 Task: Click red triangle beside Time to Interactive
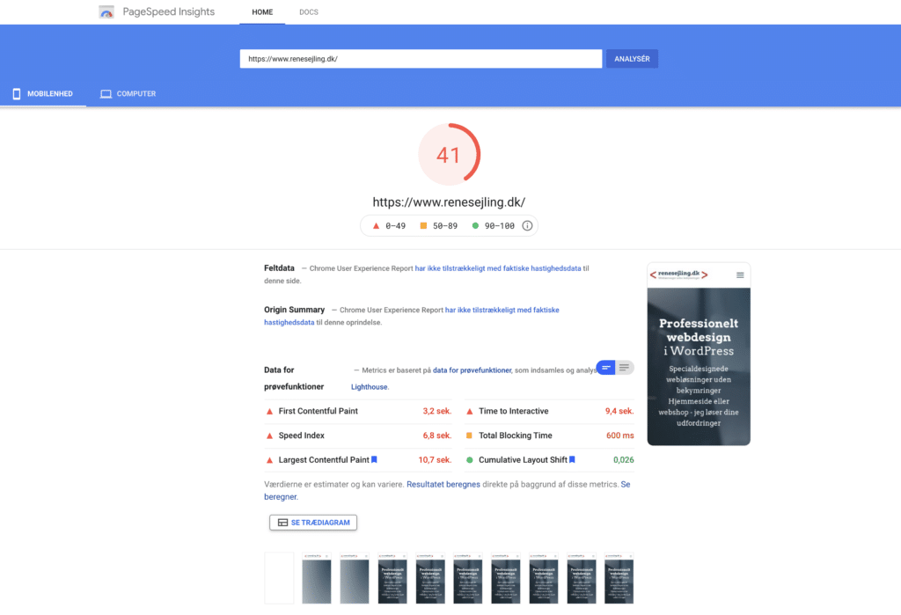tap(470, 412)
